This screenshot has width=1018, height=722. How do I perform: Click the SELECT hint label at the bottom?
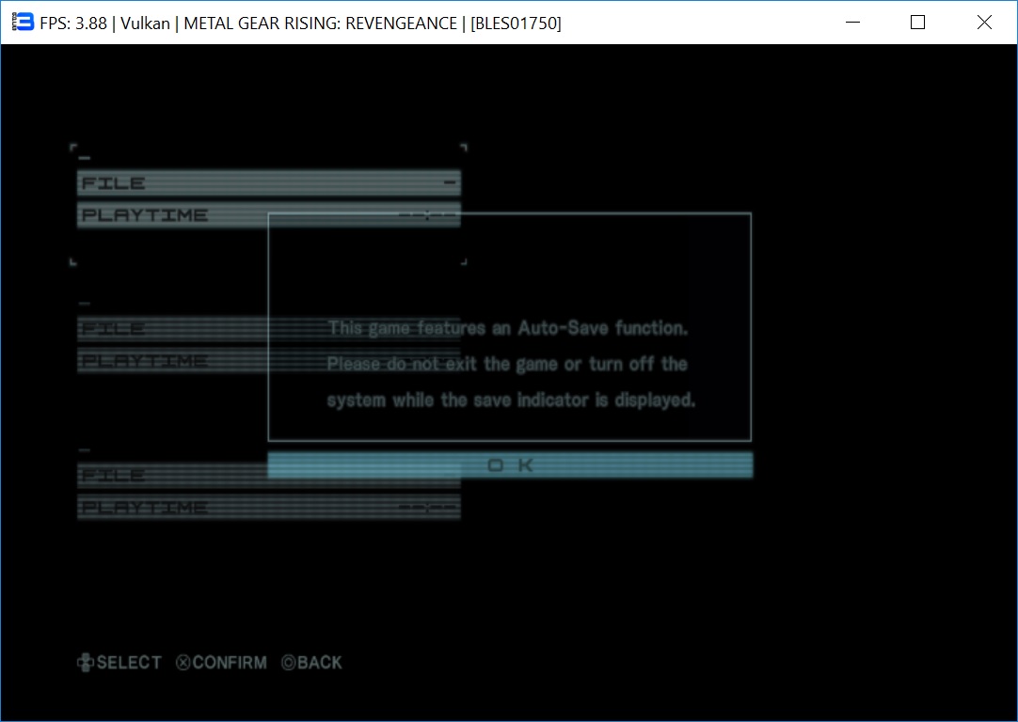129,663
